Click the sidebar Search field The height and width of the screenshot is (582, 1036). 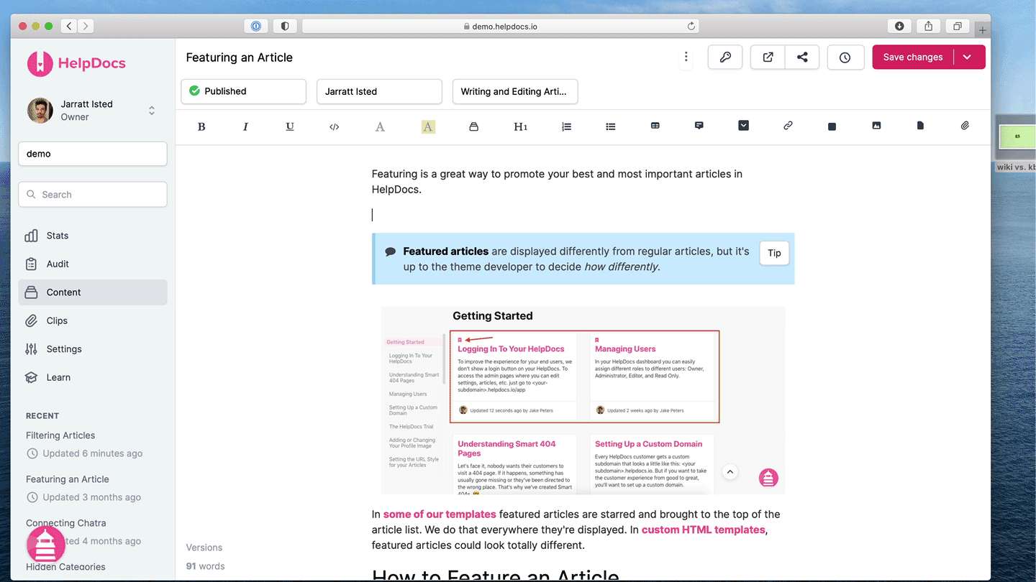tap(93, 195)
